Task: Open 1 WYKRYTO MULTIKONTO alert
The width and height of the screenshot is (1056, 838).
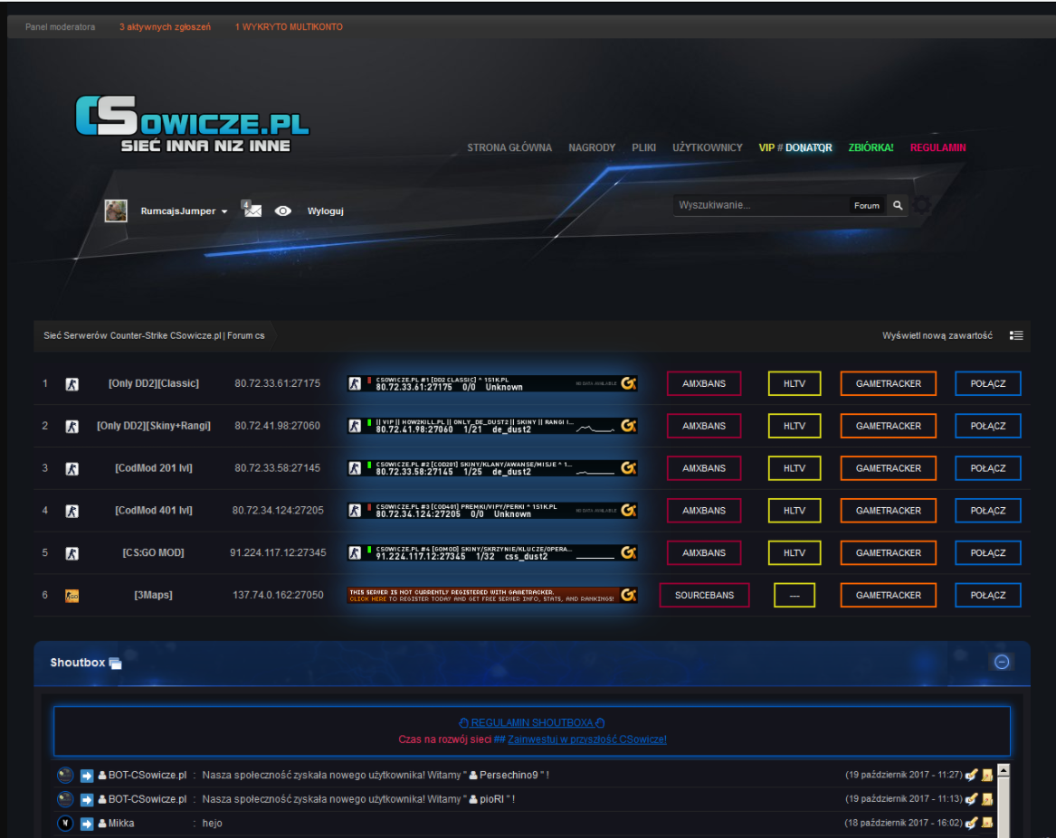Action: (289, 27)
